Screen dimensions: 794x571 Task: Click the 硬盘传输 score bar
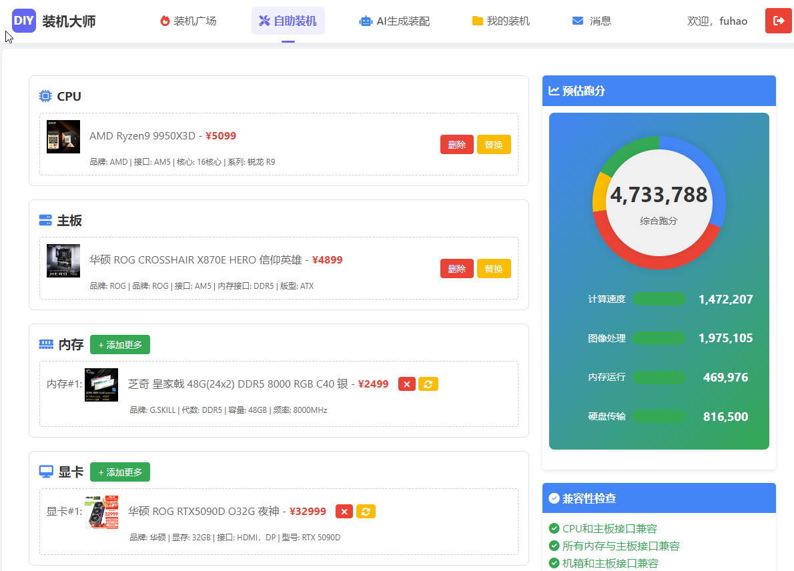pos(659,416)
